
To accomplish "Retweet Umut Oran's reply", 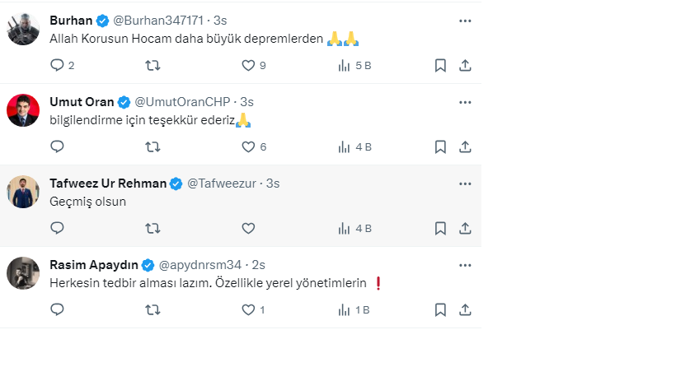I will pyautogui.click(x=153, y=146).
